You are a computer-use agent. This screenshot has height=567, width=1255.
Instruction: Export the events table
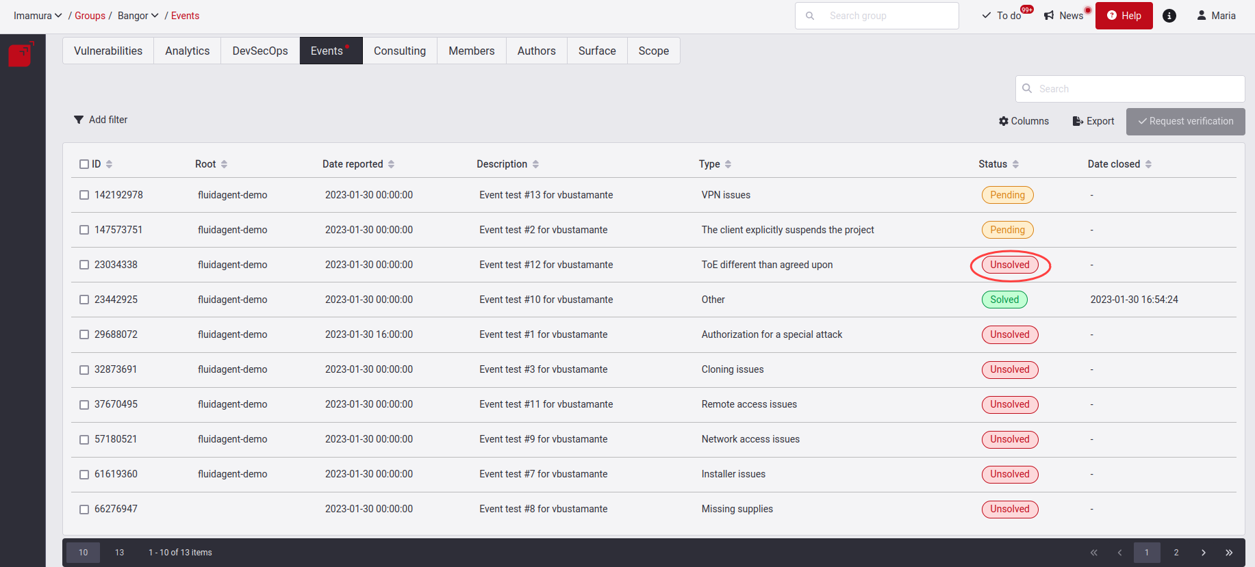1093,121
